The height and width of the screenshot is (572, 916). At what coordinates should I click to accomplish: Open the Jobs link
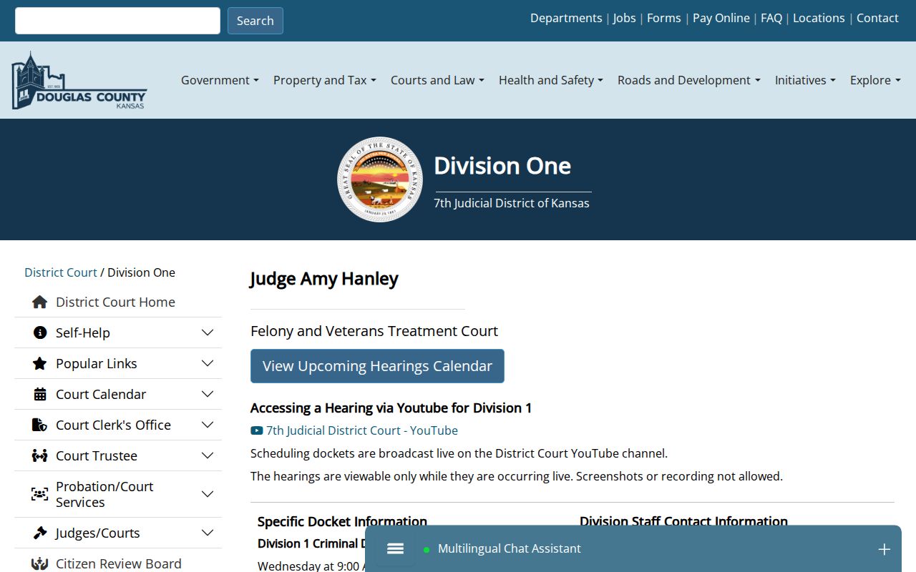point(624,18)
